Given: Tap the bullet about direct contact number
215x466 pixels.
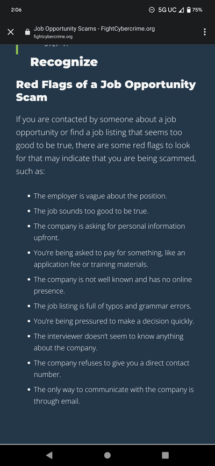Looking at the screenshot, I should tap(111, 369).
